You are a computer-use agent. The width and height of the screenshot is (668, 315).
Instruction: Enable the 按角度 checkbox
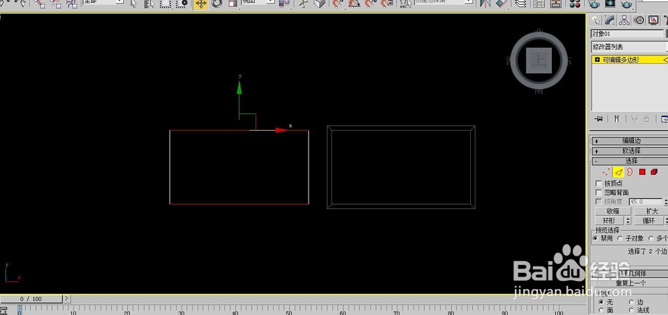(599, 202)
